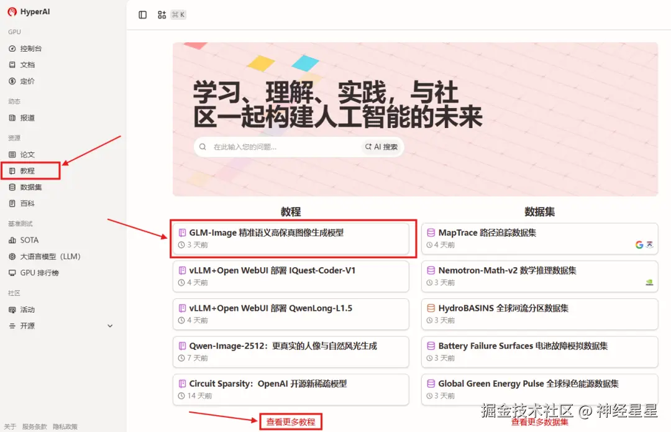This screenshot has width=671, height=432.
Task: Open Circuit Sparsity OpenAI tutorial title
Action: pyautogui.click(x=268, y=383)
